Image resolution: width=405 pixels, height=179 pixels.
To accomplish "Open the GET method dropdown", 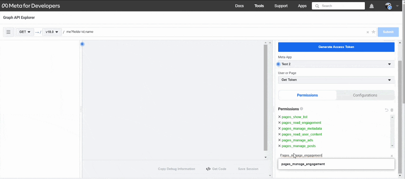I will [x=25, y=32].
